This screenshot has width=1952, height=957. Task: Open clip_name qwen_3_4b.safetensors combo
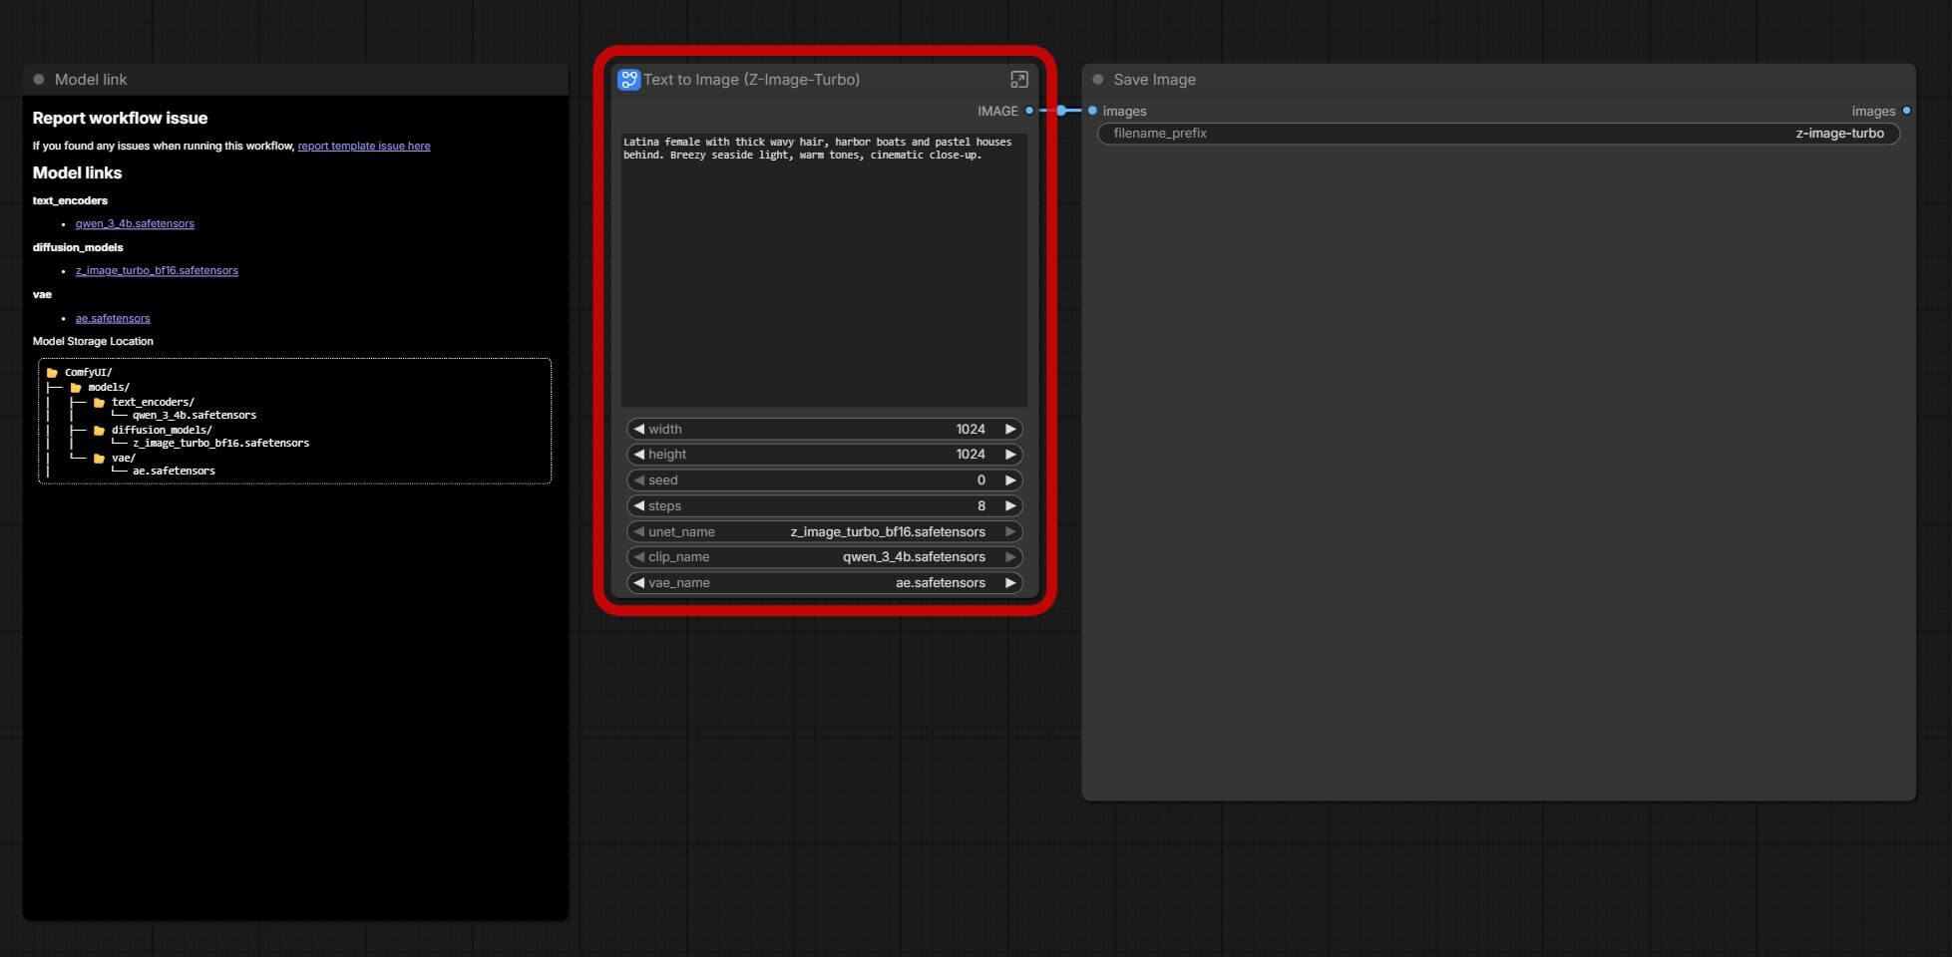click(x=824, y=556)
